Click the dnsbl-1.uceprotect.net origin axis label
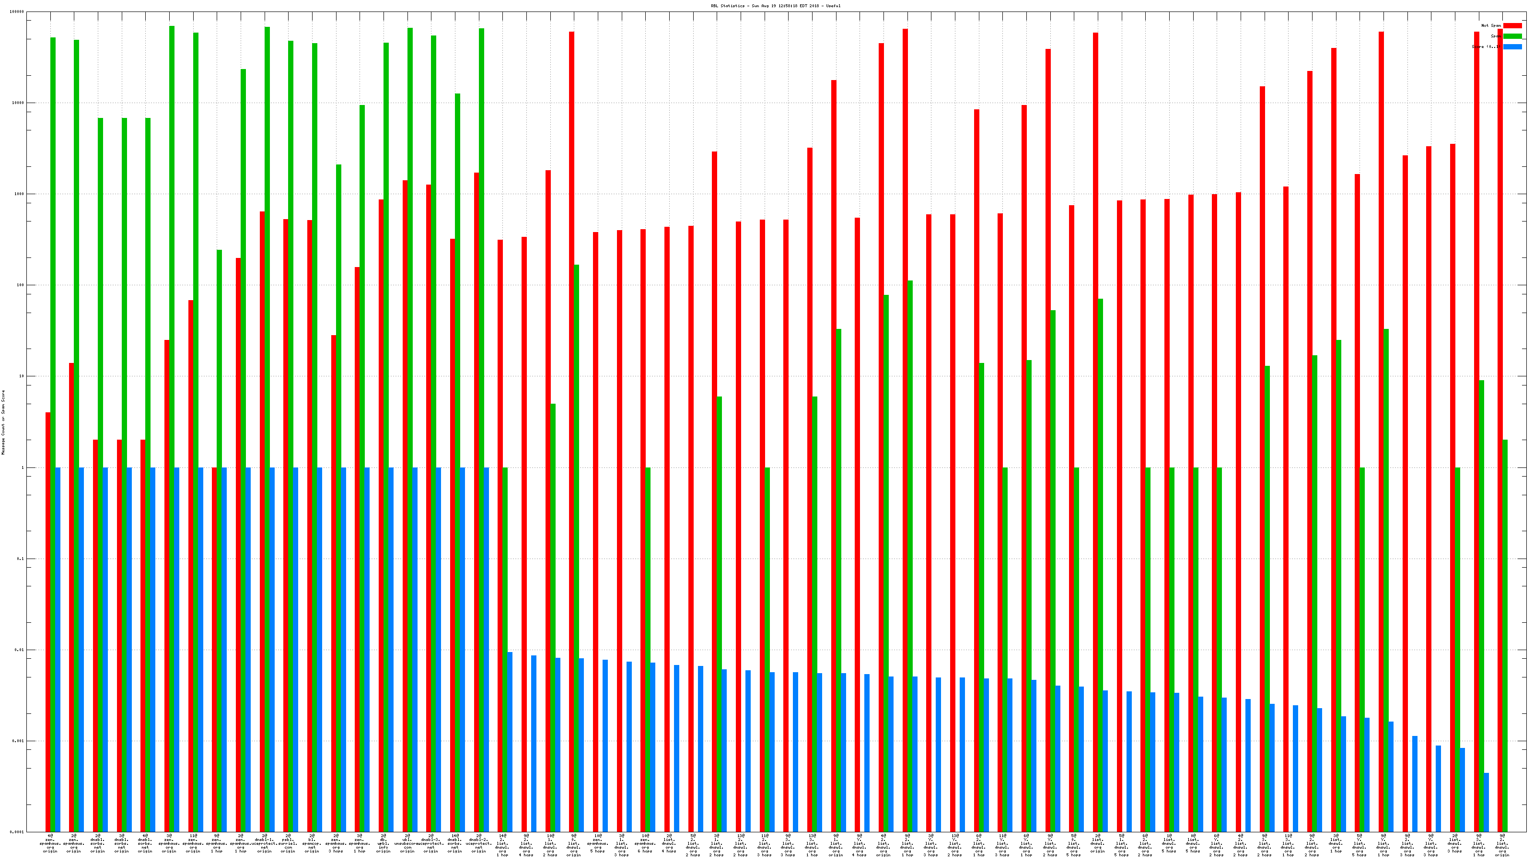 coord(265,843)
